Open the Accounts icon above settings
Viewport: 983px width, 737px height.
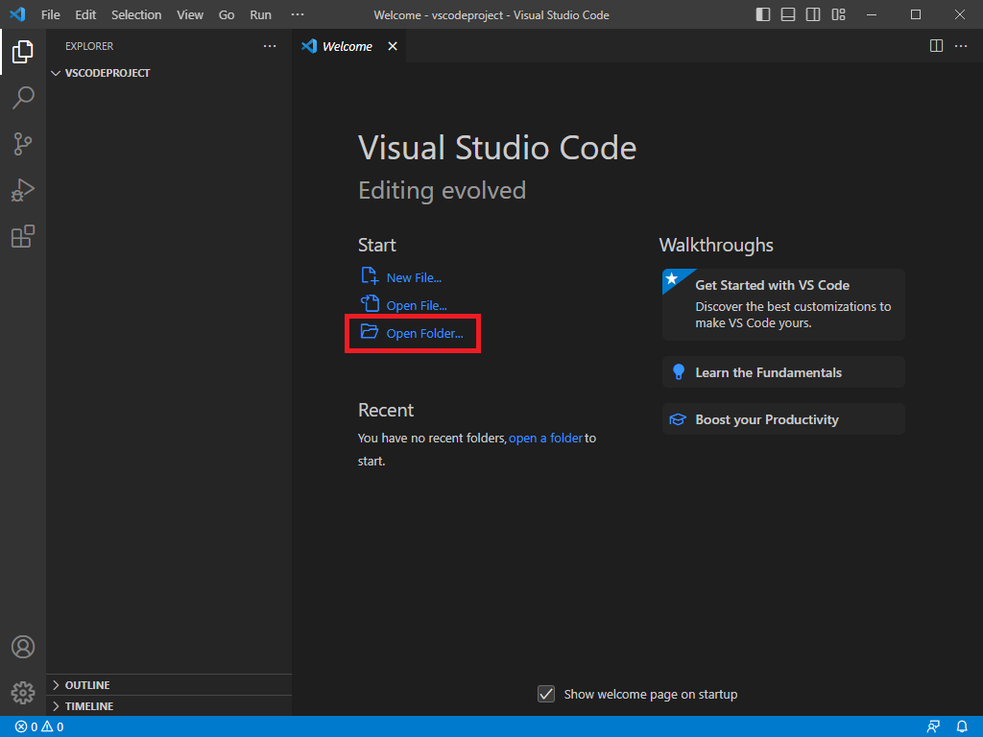click(23, 647)
